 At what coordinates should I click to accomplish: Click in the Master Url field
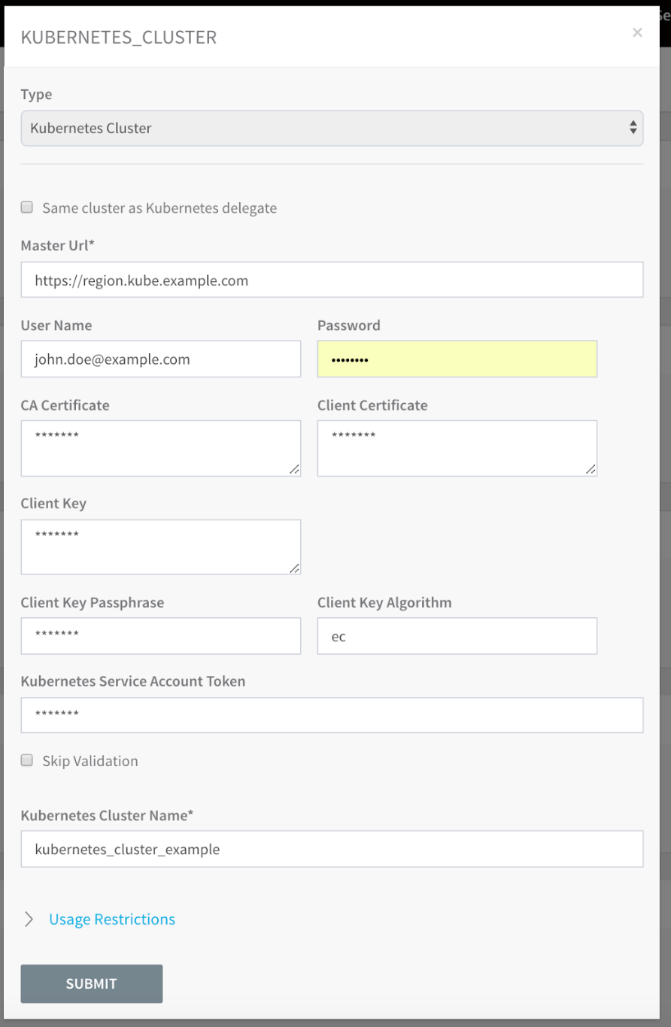(332, 280)
